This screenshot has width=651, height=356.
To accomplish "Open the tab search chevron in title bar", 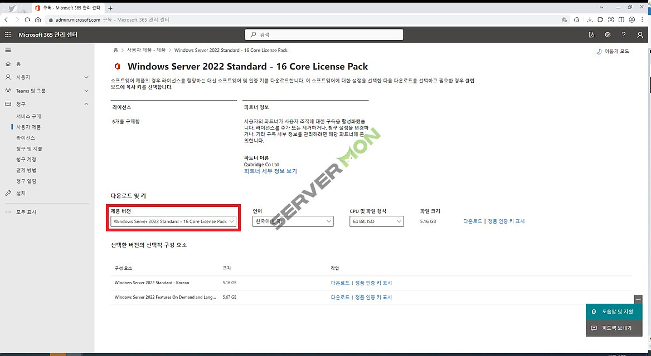I will click(601, 7).
